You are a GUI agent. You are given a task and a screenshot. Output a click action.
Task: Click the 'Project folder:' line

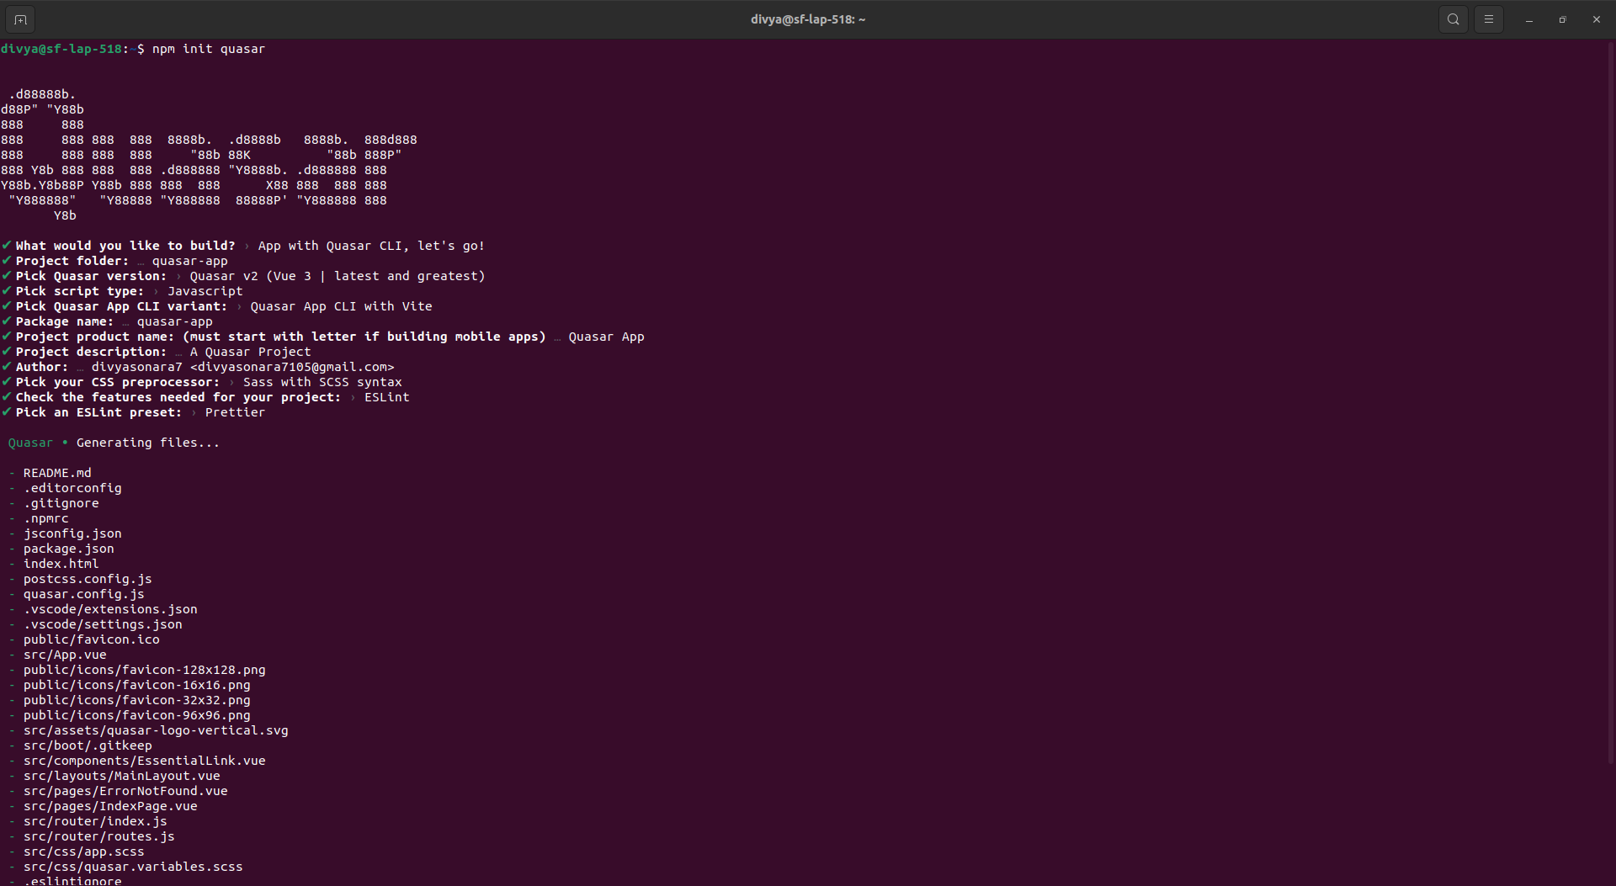pos(114,262)
